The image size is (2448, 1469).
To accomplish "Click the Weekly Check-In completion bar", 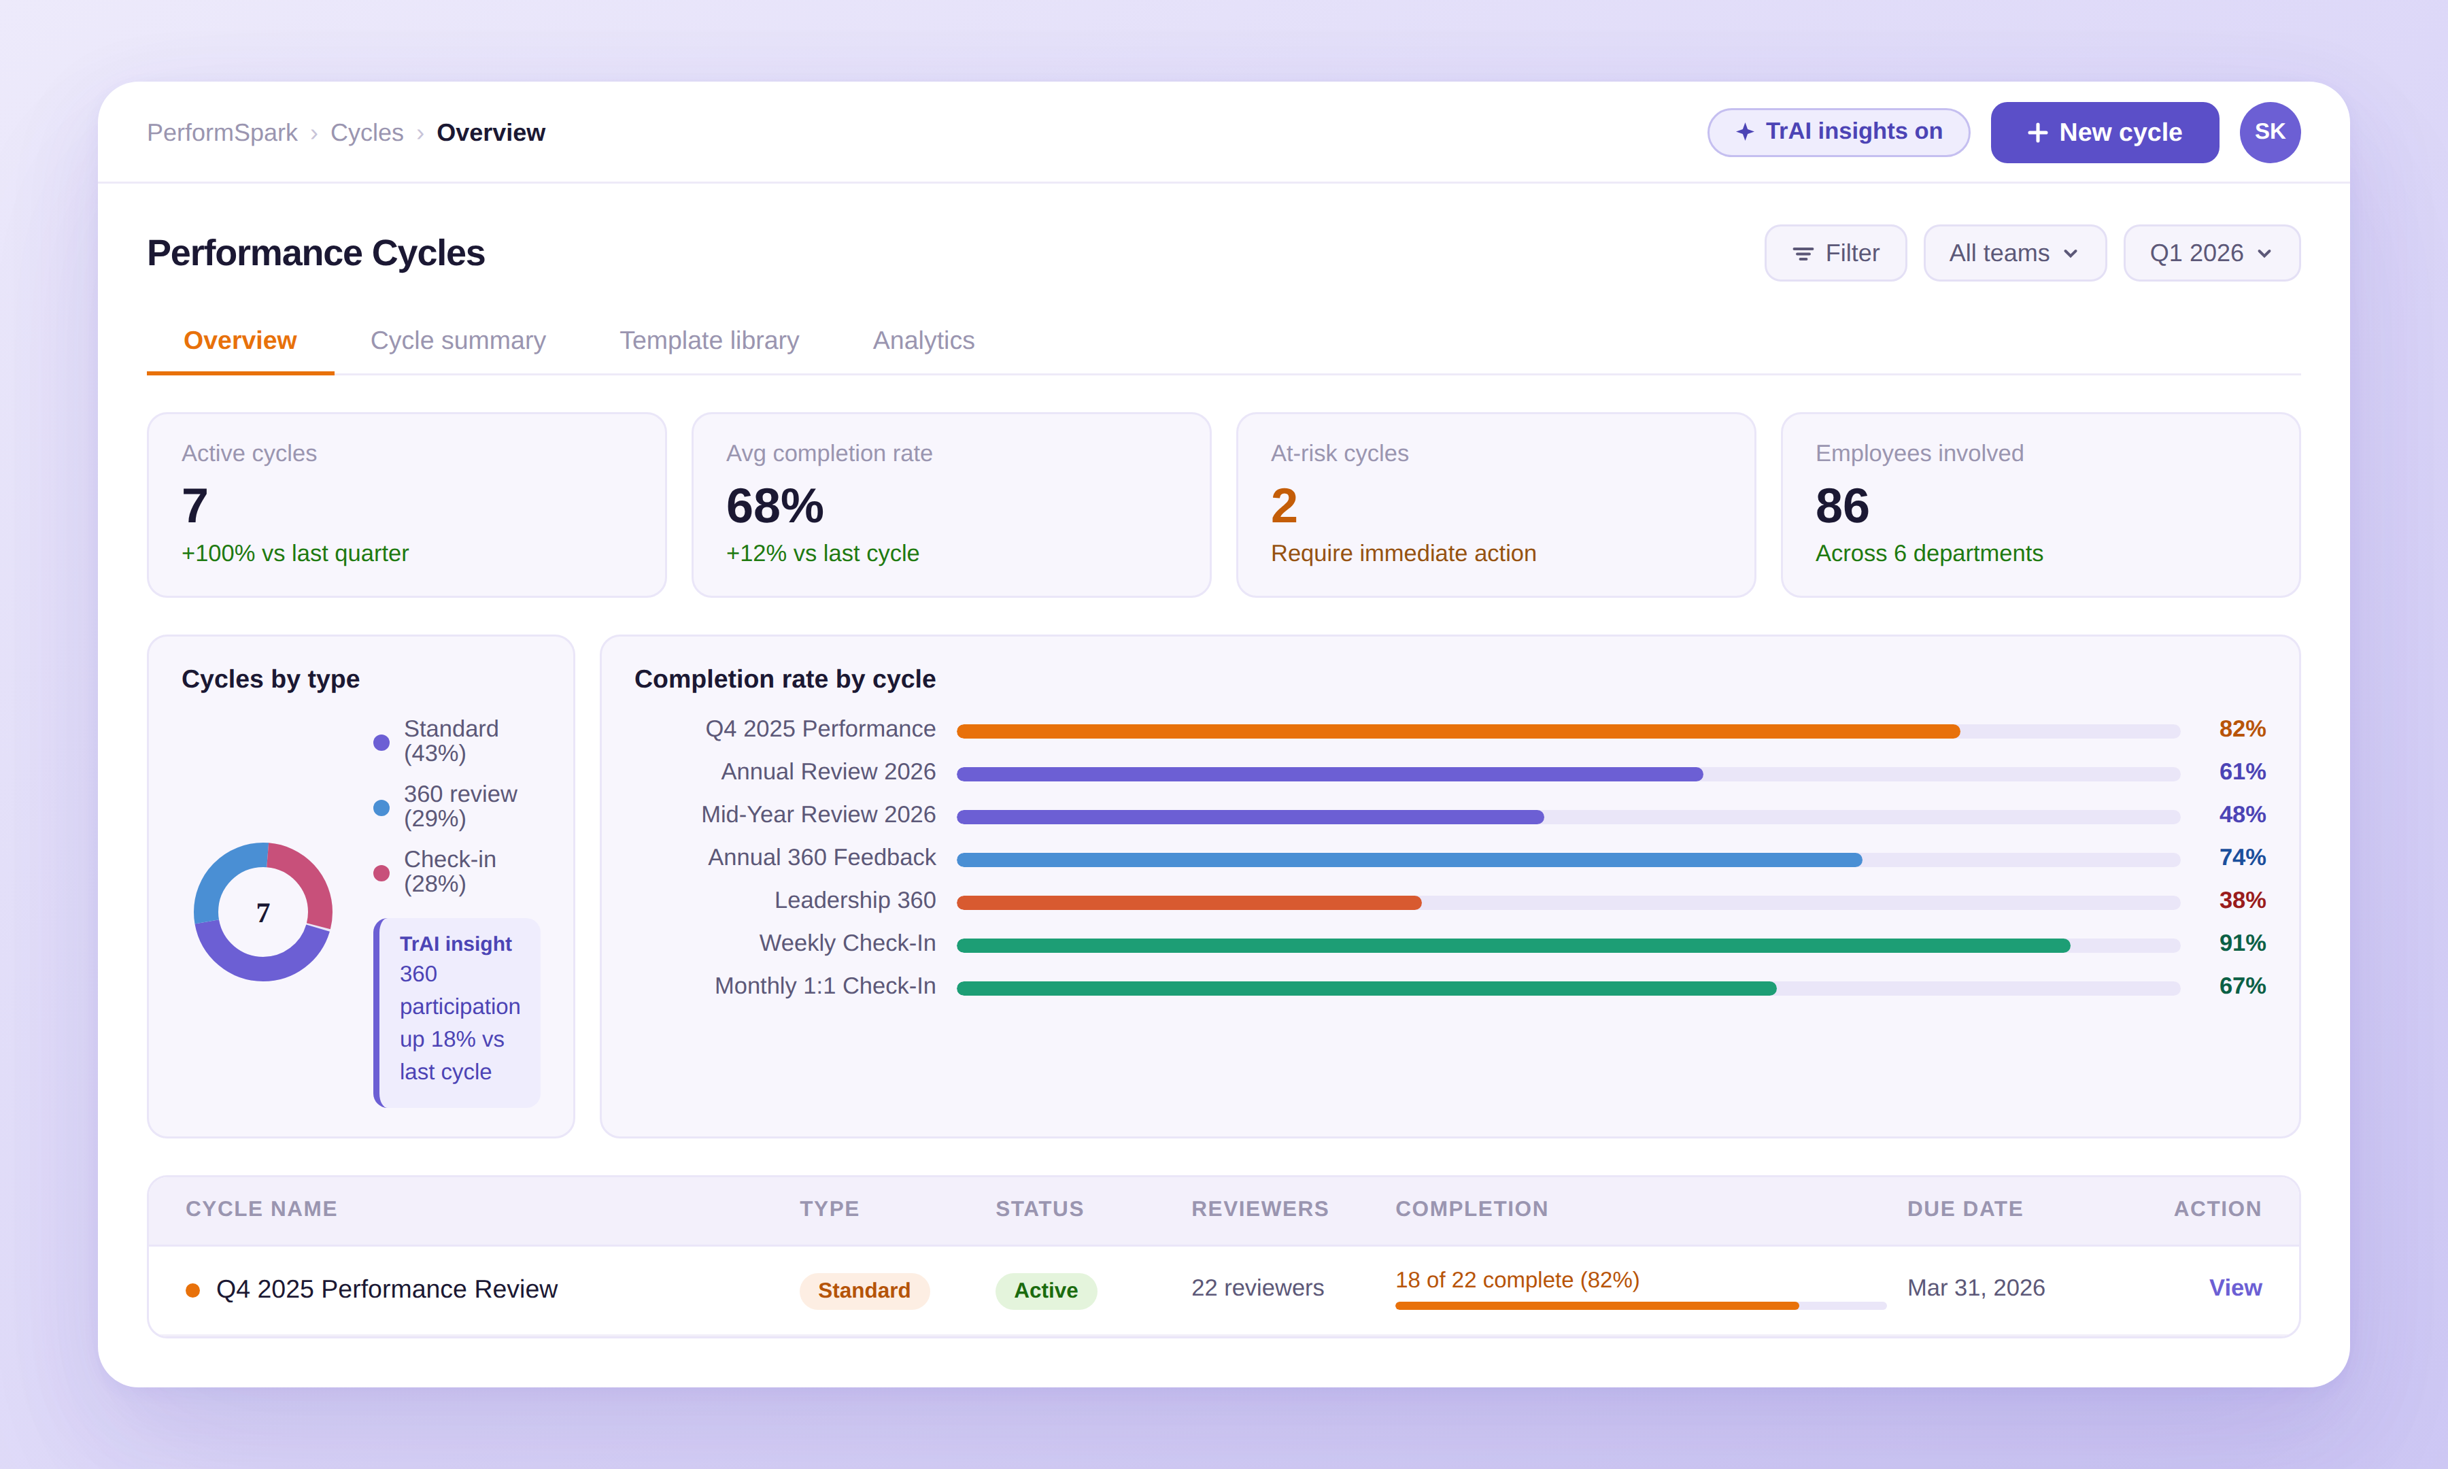I will click(1514, 945).
